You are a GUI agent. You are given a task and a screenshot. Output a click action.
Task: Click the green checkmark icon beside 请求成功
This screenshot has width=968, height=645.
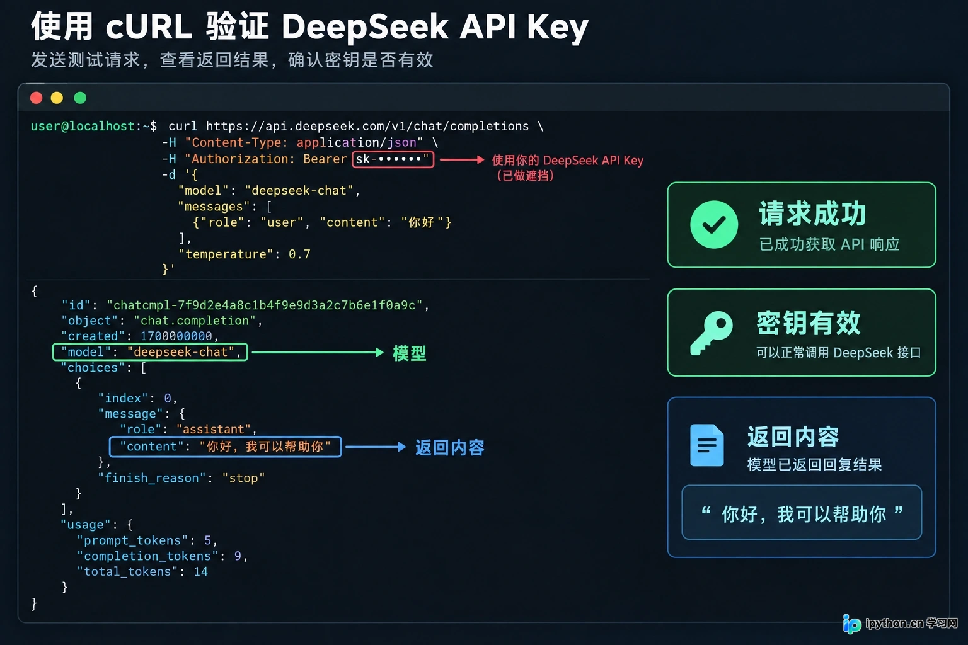714,225
